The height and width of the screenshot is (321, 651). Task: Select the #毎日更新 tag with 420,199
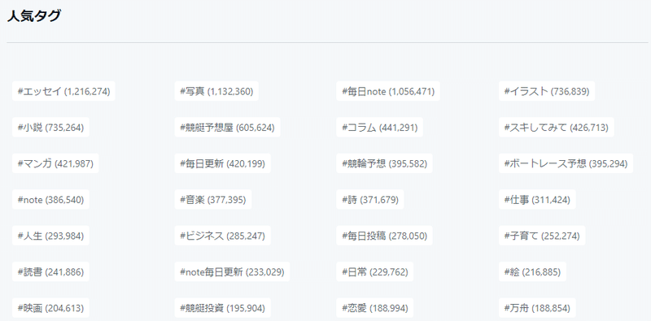[222, 163]
